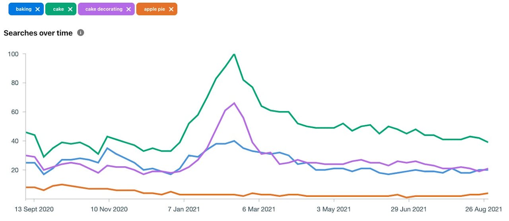Screen dimensions: 509x221
Task: Select the purple cake decorating tag label
Action: click(x=104, y=9)
